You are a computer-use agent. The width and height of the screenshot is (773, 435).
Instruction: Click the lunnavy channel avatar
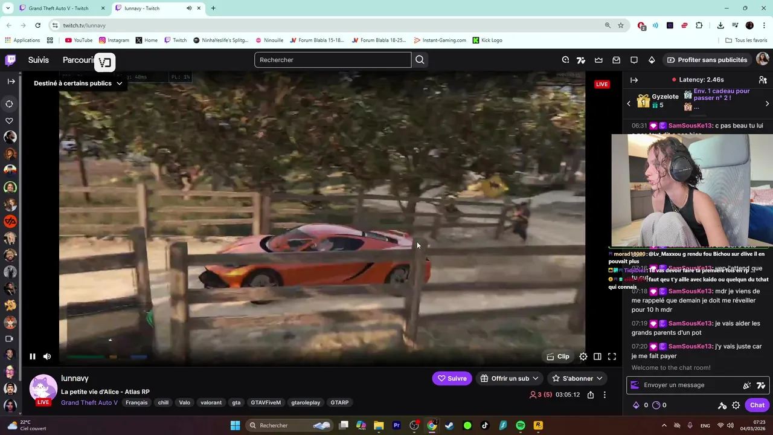tap(43, 388)
